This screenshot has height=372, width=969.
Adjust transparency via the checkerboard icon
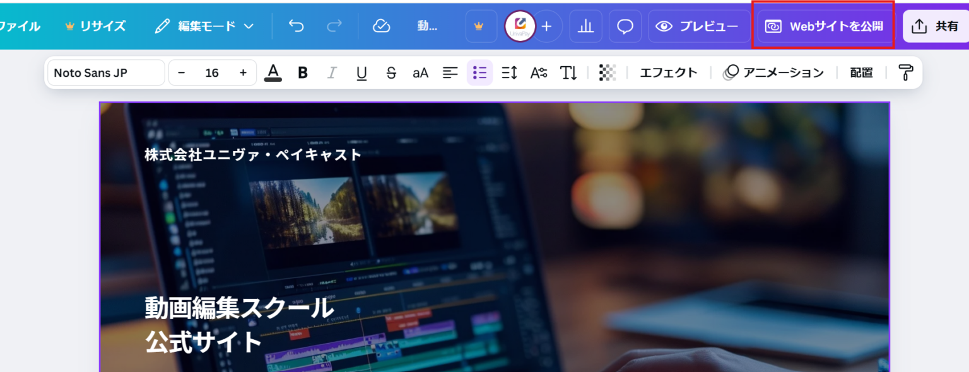(x=607, y=72)
